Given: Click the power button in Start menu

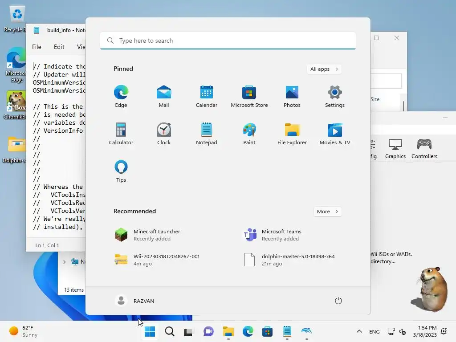Looking at the screenshot, I should coord(338,301).
